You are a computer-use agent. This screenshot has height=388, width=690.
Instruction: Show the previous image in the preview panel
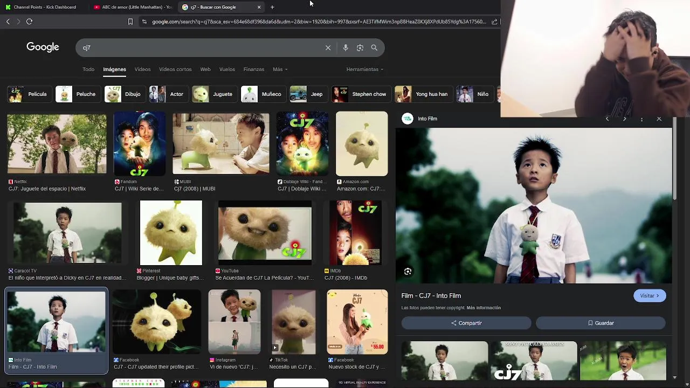tap(607, 119)
